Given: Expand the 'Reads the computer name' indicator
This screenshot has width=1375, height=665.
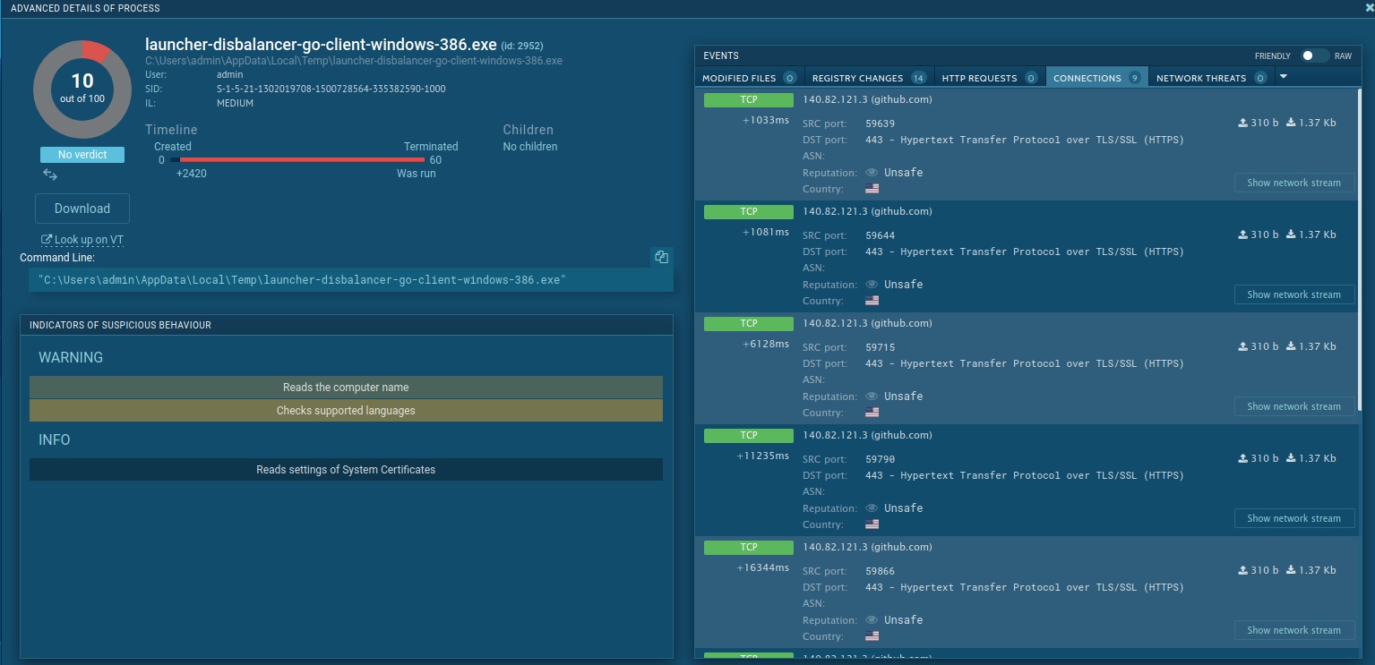Looking at the screenshot, I should (x=346, y=388).
